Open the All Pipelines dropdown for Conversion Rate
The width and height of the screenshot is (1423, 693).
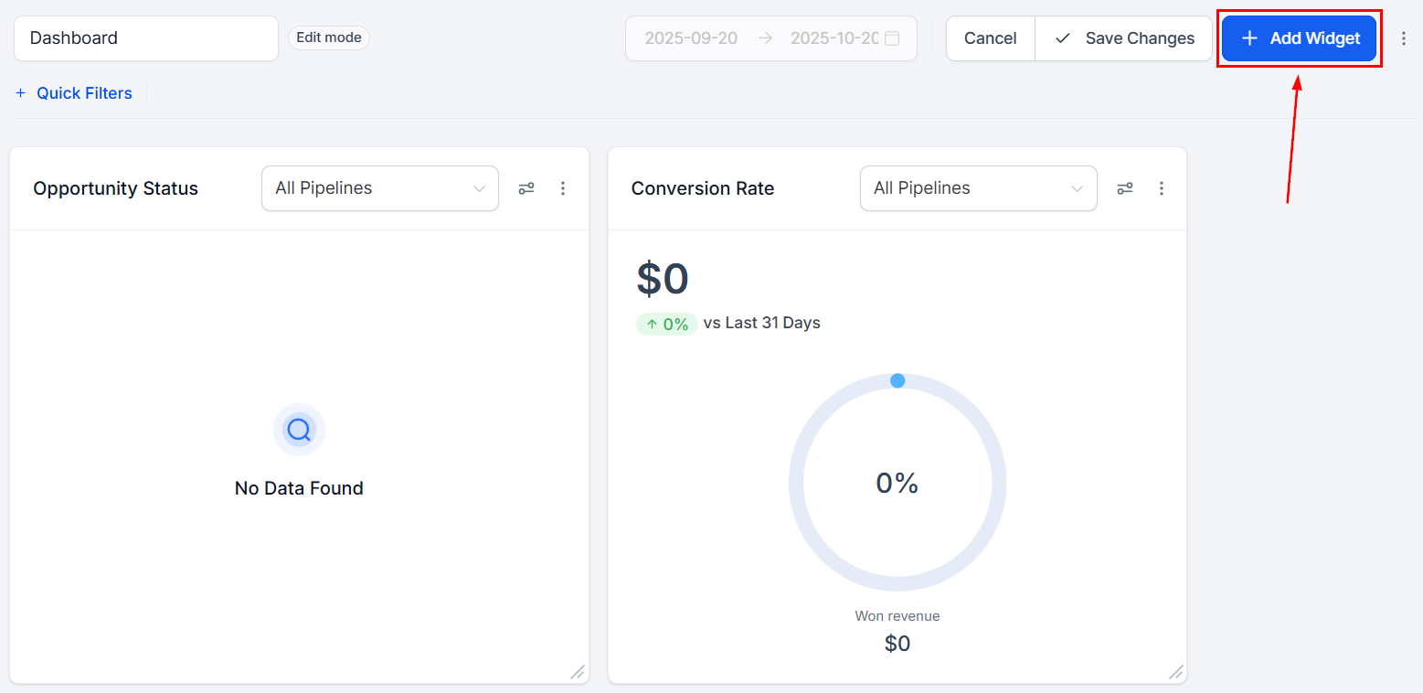(x=978, y=188)
